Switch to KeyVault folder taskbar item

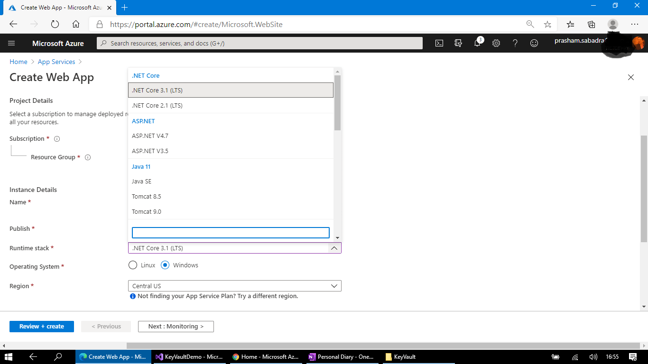pos(419,357)
